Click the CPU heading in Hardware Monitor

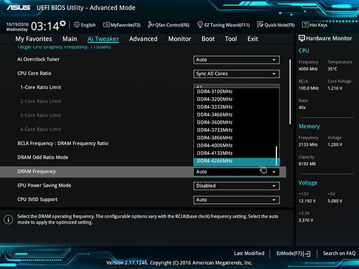(304, 51)
